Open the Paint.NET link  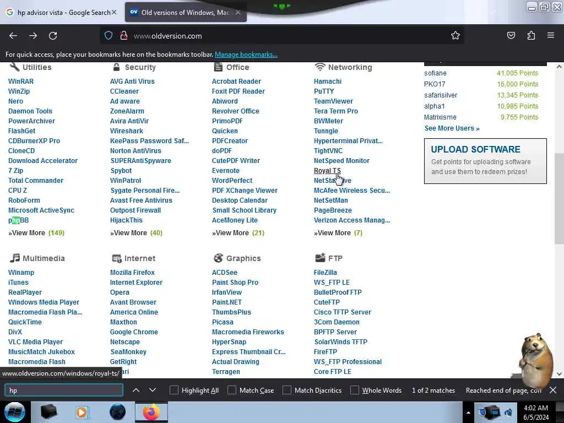[226, 302]
